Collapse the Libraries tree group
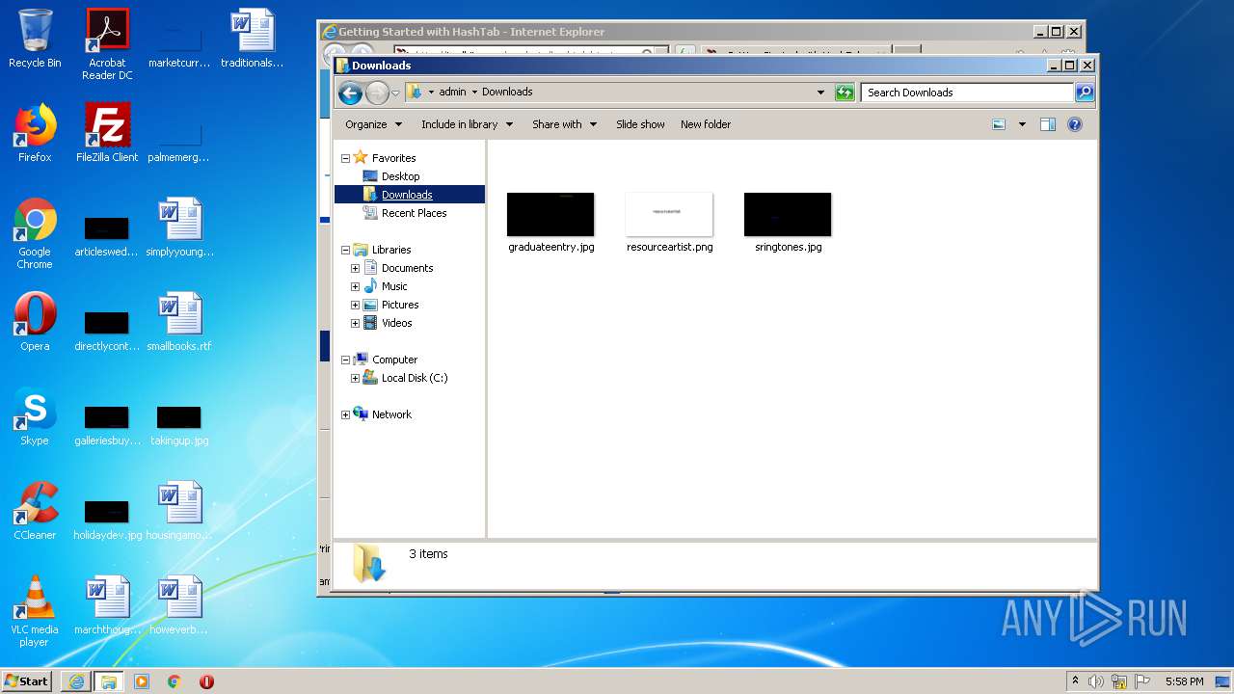The width and height of the screenshot is (1234, 694). pyautogui.click(x=345, y=250)
